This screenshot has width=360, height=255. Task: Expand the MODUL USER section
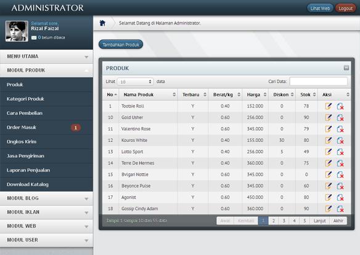[46, 240]
